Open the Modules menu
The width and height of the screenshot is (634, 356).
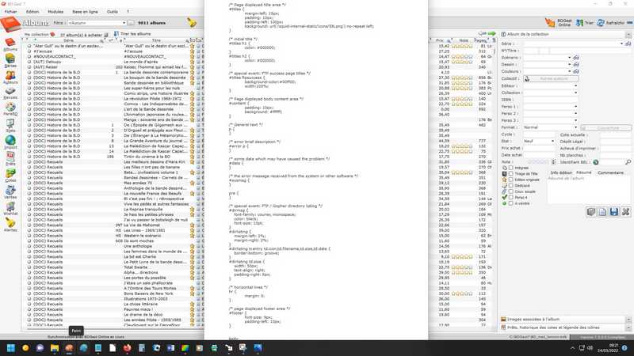(55, 12)
